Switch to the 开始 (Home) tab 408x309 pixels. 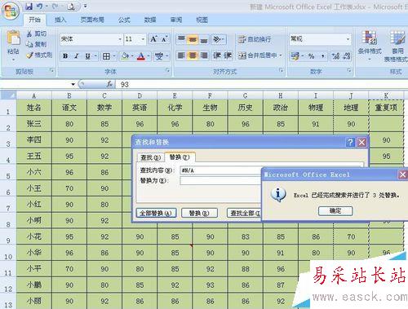pyautogui.click(x=34, y=20)
